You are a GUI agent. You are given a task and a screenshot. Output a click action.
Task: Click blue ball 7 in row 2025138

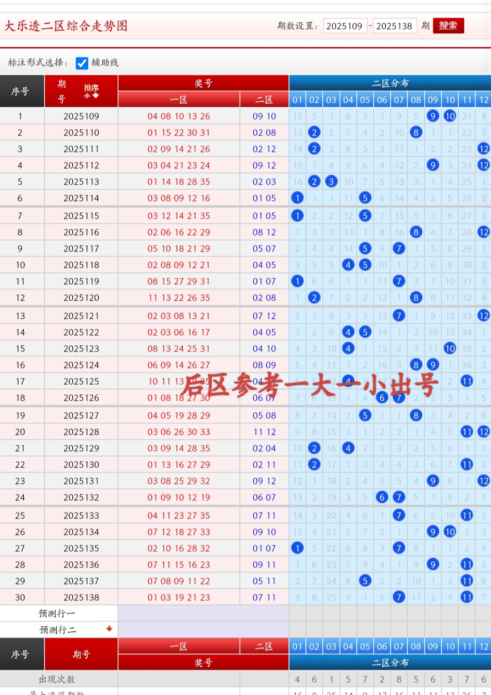pyautogui.click(x=399, y=597)
